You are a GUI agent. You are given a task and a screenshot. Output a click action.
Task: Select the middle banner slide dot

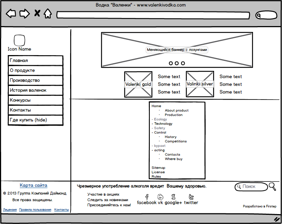[x=177, y=63]
